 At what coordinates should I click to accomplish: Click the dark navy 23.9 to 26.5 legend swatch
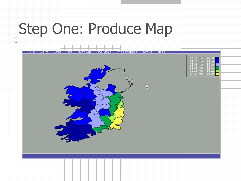[217, 59]
